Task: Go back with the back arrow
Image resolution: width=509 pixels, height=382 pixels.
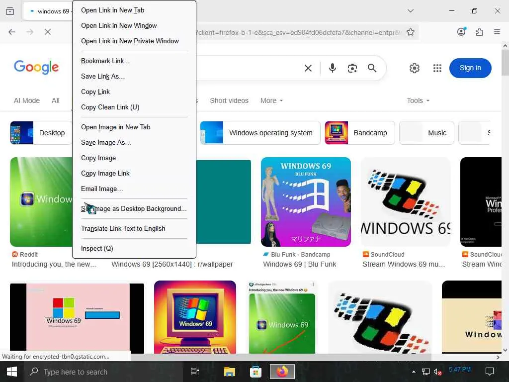Action: [12, 32]
